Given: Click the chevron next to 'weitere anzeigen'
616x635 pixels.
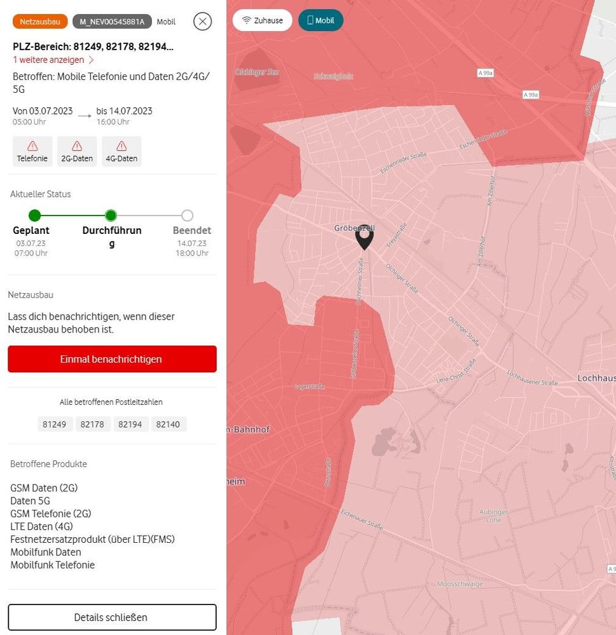Looking at the screenshot, I should pyautogui.click(x=91, y=60).
